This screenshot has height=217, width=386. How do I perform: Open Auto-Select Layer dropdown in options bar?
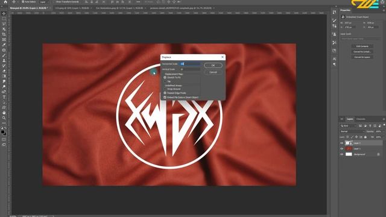45,2
